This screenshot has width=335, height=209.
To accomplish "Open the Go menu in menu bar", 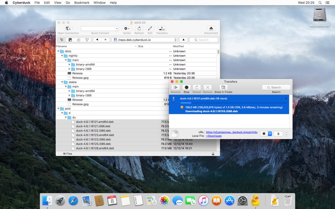I will pos(68,3).
